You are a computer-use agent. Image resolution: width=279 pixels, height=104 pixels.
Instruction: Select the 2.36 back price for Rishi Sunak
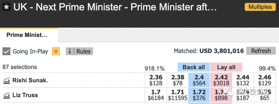pyautogui.click(x=156, y=80)
